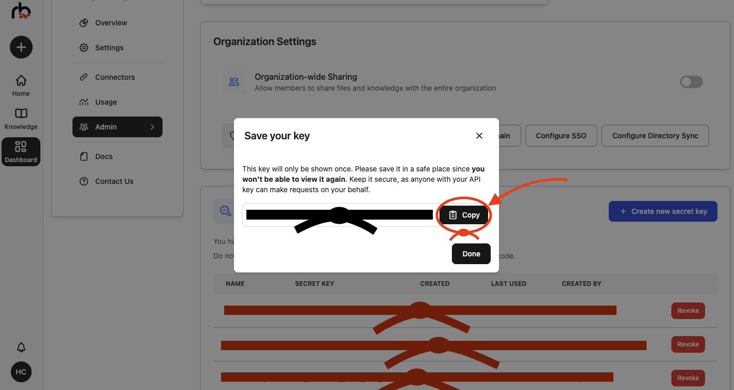Click the Contact Us question mark icon
Image resolution: width=734 pixels, height=390 pixels.
83,181
